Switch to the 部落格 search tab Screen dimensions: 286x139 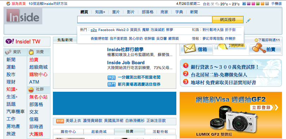pos(147,12)
